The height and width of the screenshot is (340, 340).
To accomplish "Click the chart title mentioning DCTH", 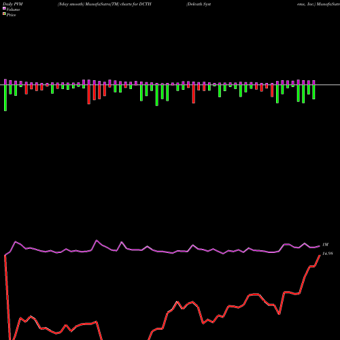I will (x=105, y=4).
